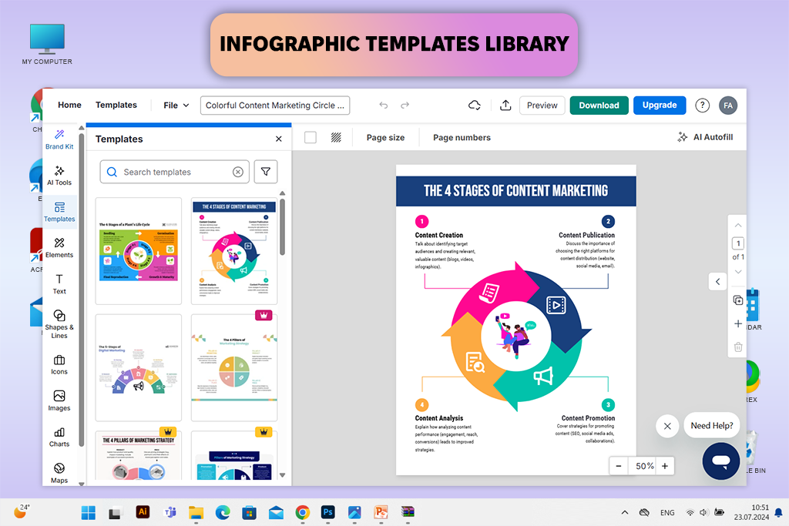Zoom in with the plus button
This screenshot has width=789, height=526.
point(665,466)
